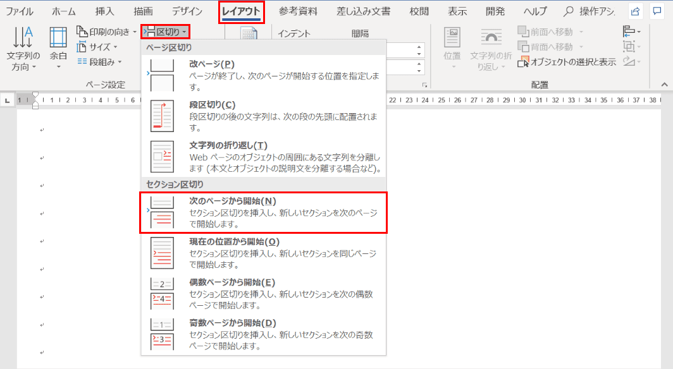Screen dimensions: 673x369
Task: Open the ヘルプ tab
Action: pos(535,11)
